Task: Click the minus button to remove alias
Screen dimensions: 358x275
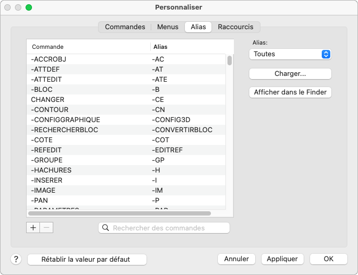Action: point(46,227)
